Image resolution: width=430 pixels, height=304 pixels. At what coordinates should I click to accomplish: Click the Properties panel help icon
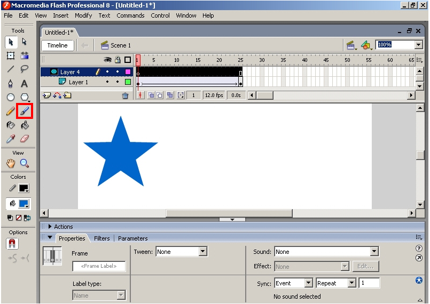point(419,248)
